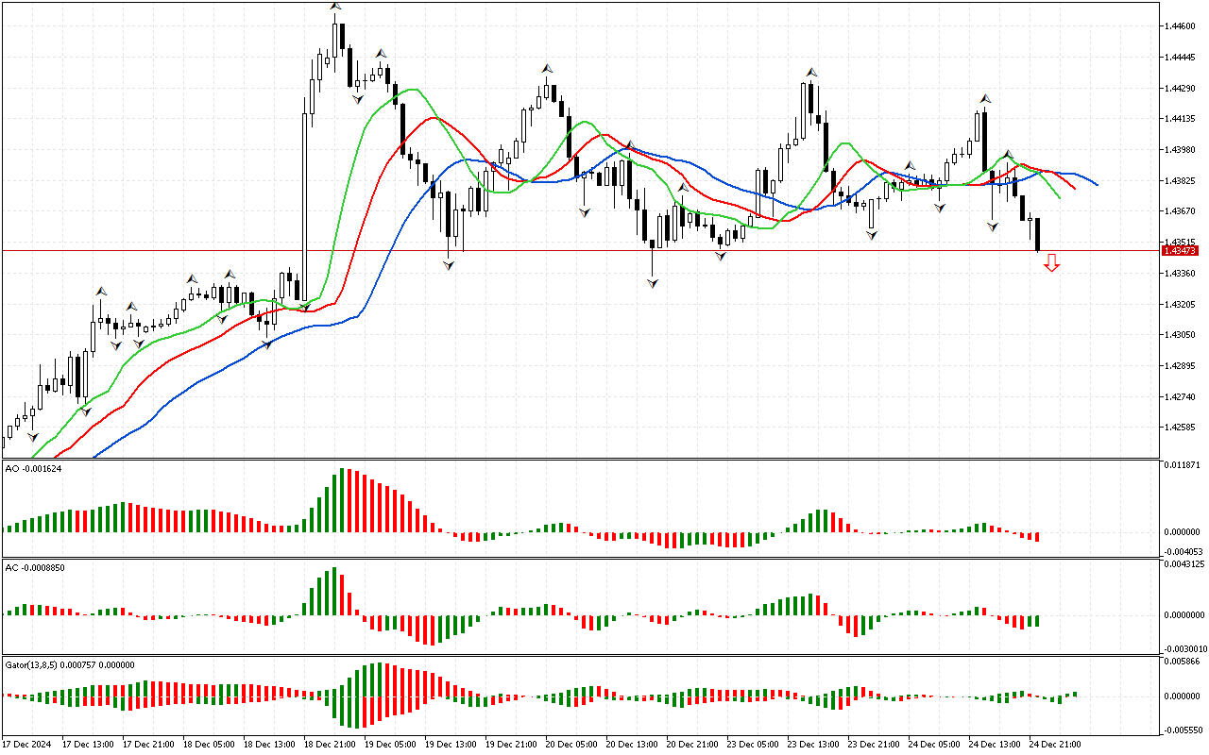Select the fractal arrow above the highest candle
The image size is (1209, 755).
tap(335, 7)
